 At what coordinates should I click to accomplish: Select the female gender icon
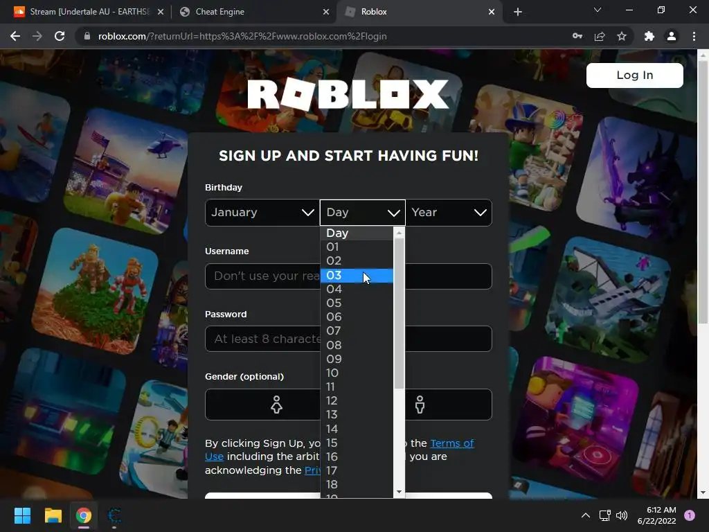(276, 405)
